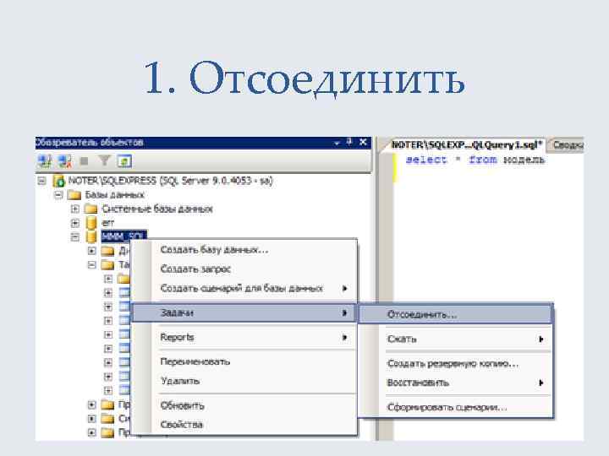The image size is (609, 456).
Task: Click the NOTER\SQLEXPRESS server icon
Action: click(58, 181)
